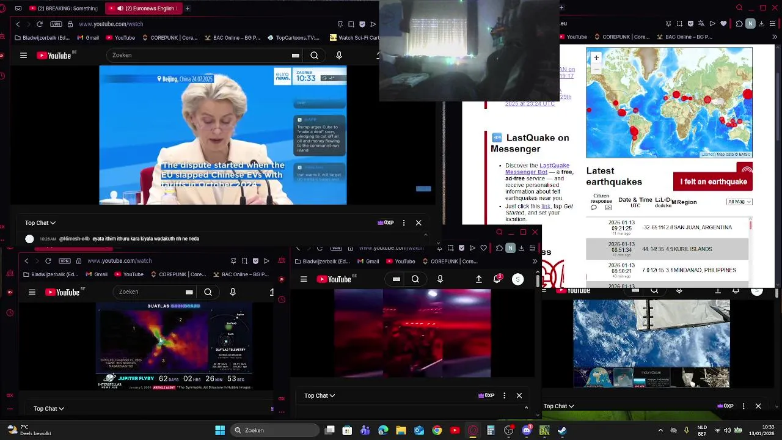
Task: Expand Top Chat in ISS Earth window
Action: point(560,406)
